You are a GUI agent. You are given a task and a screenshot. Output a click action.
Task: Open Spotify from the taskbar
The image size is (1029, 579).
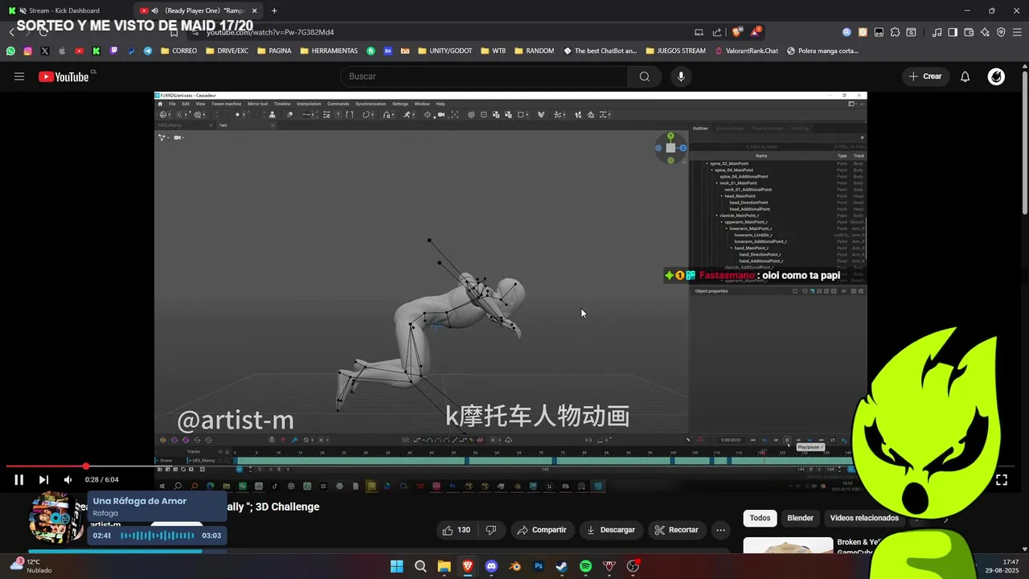click(x=585, y=567)
